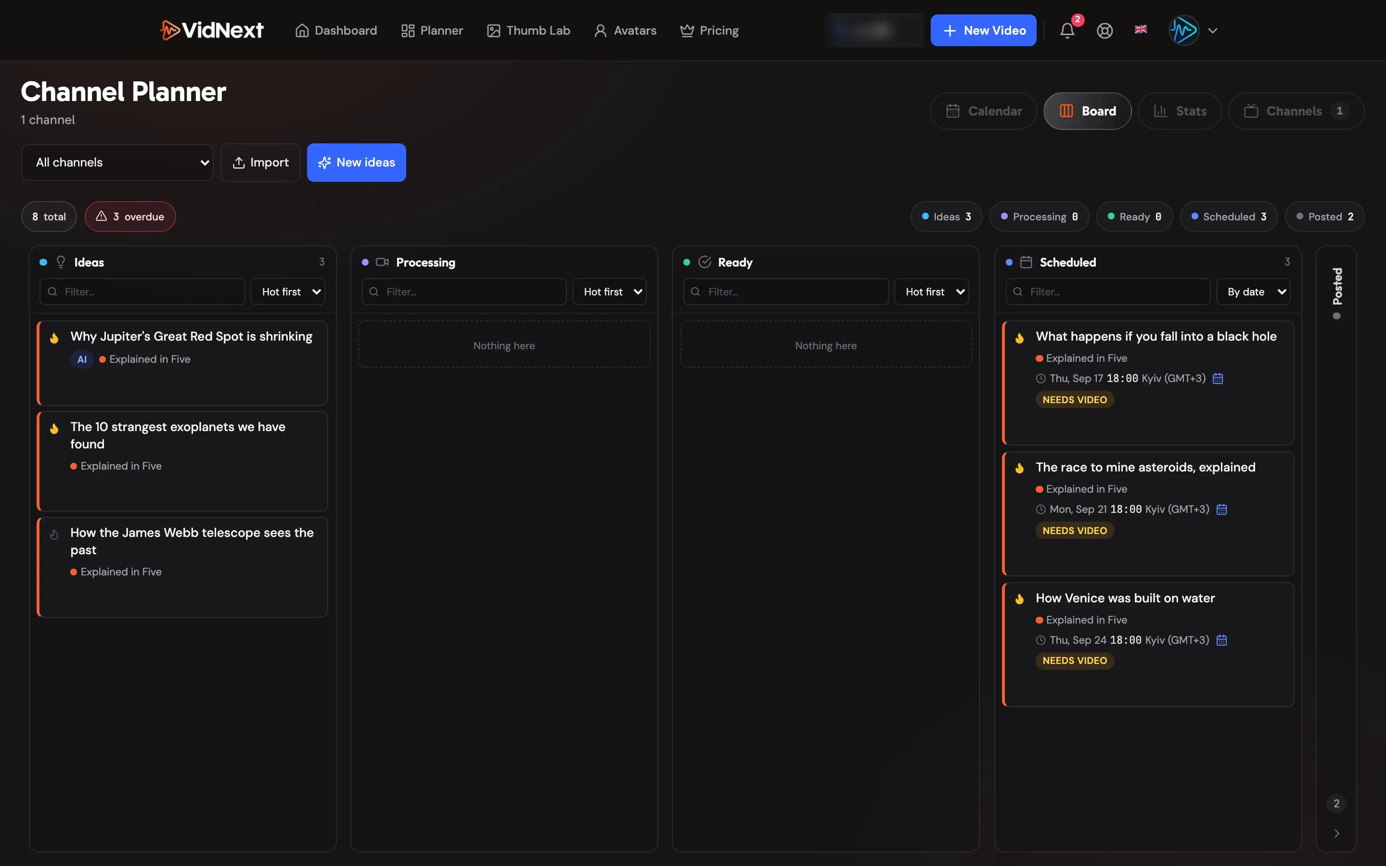Click the AI badge on Jupiter card

coord(82,359)
